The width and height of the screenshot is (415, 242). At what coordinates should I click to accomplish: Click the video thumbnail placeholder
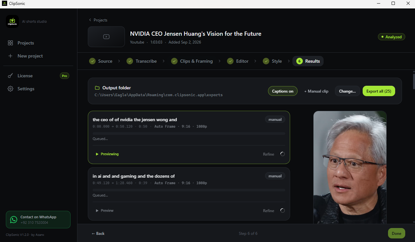point(106,37)
